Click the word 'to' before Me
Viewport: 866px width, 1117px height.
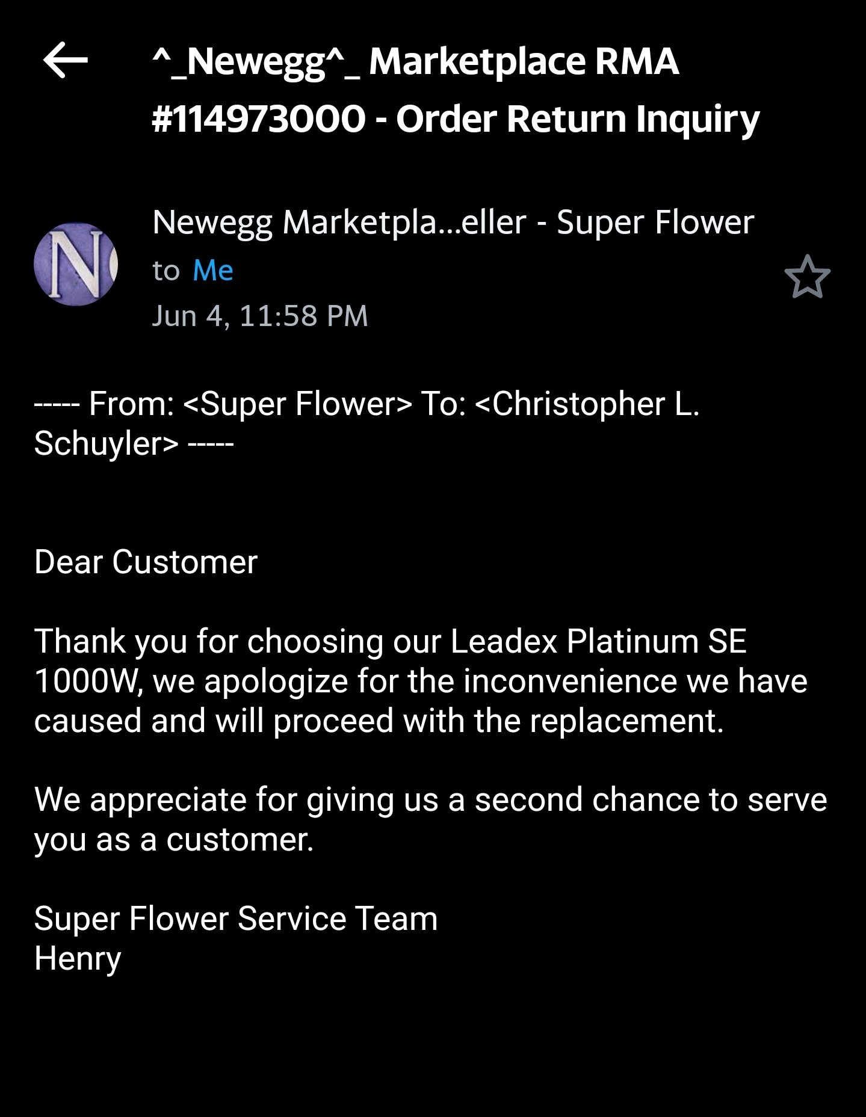[166, 271]
